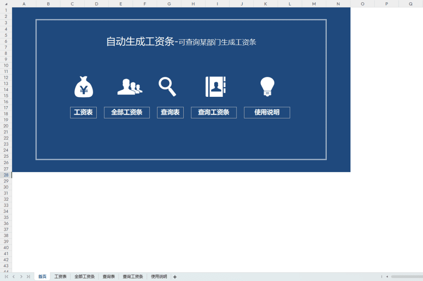Jump to first sheet navigation arrow
This screenshot has height=281, width=423.
click(7, 276)
